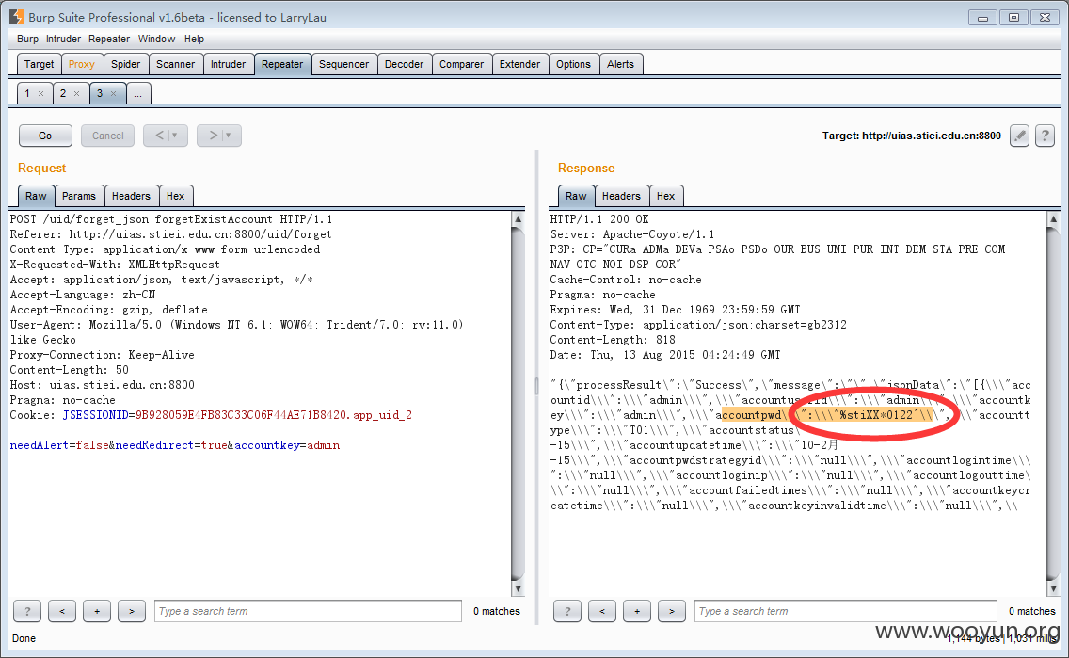Click the Request pane scroll down arrow
This screenshot has width=1069, height=658.
(519, 588)
